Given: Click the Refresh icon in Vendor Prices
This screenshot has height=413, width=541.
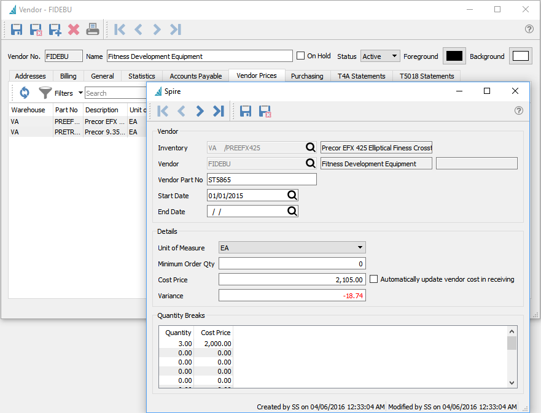Looking at the screenshot, I should 25,93.
